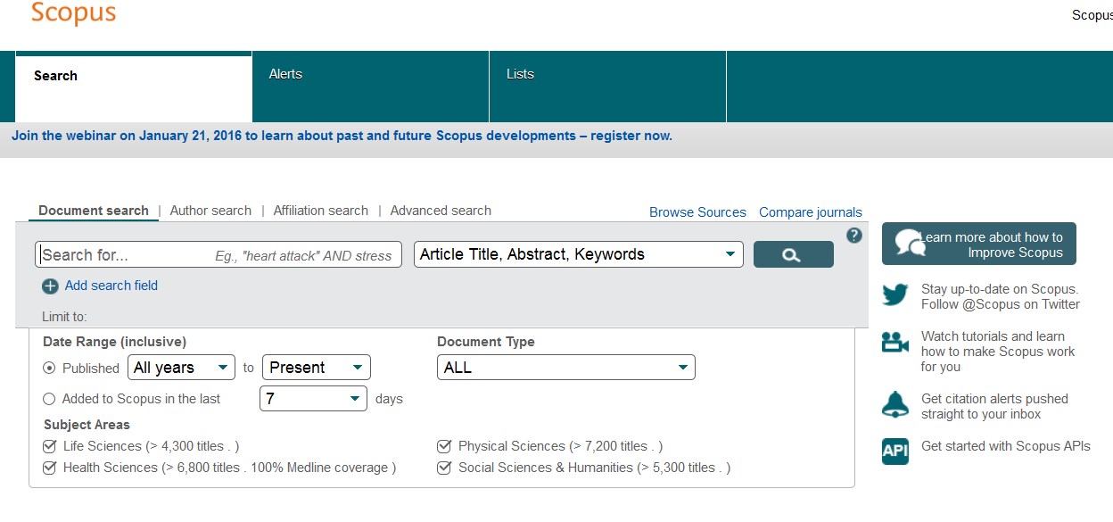The height and width of the screenshot is (522, 1113).
Task: Select Added to Scopus in the last radio
Action: pyautogui.click(x=49, y=399)
